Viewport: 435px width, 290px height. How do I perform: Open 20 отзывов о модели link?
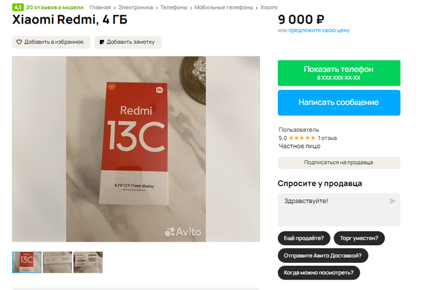pyautogui.click(x=55, y=7)
